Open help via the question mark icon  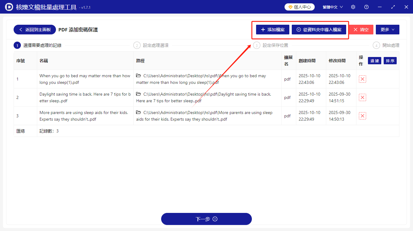(x=366, y=7)
